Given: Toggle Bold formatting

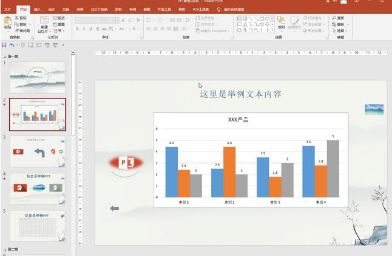Looking at the screenshot, I should click(77, 29).
